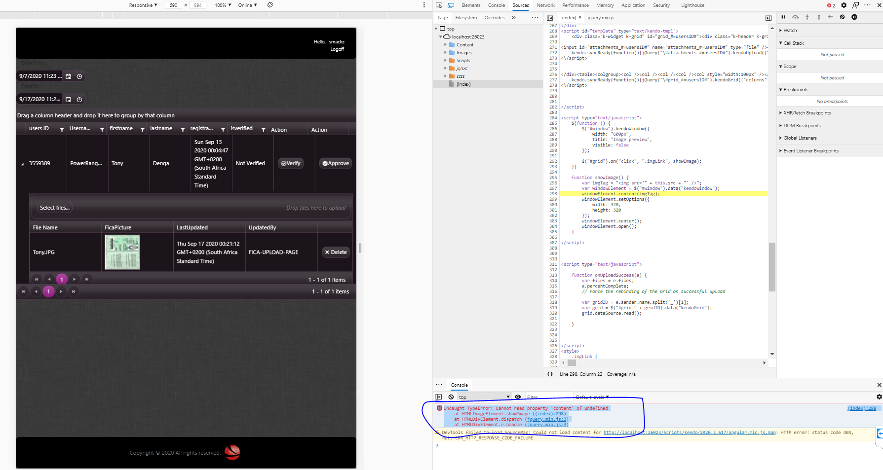This screenshot has width=883, height=470.
Task: Click the Verify button
Action: (x=291, y=163)
